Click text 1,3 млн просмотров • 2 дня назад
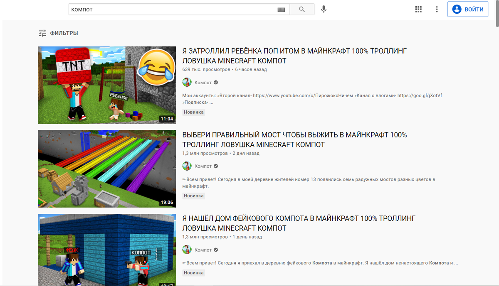The height and width of the screenshot is (286, 499). point(221,153)
